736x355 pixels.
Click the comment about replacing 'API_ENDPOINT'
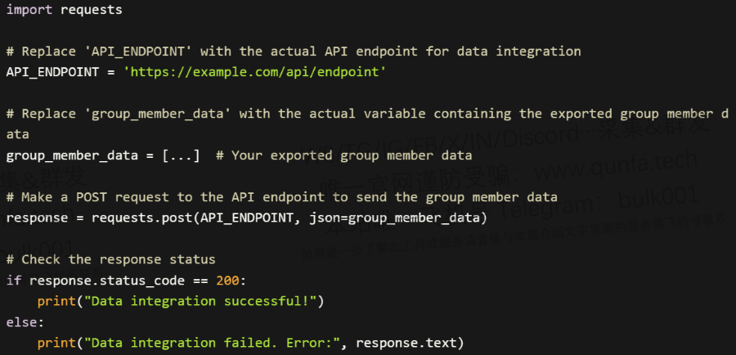pyautogui.click(x=294, y=52)
